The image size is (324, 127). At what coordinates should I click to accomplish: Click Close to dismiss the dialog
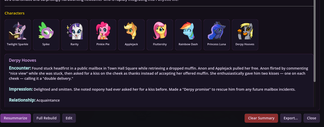click(312, 118)
